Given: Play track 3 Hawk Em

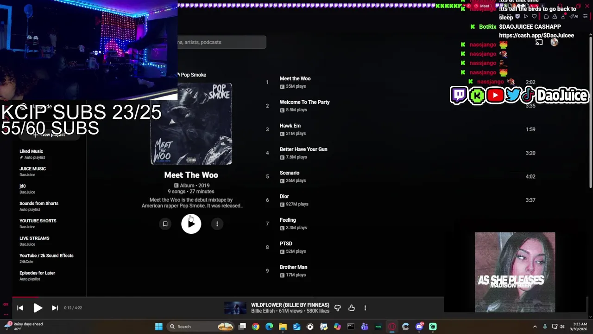Looking at the screenshot, I should coord(290,126).
